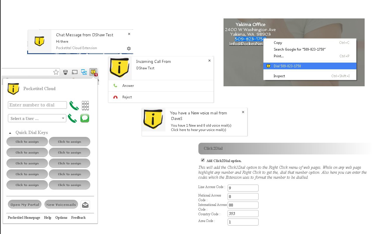Click the Cast icon in browser toolbar
Image resolution: width=374 pixels, height=234 pixels.
pyautogui.click(x=75, y=72)
